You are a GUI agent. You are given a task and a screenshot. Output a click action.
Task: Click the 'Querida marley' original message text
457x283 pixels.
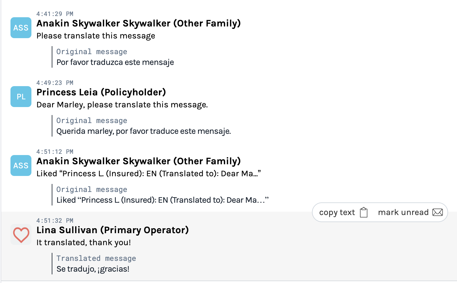pos(144,131)
